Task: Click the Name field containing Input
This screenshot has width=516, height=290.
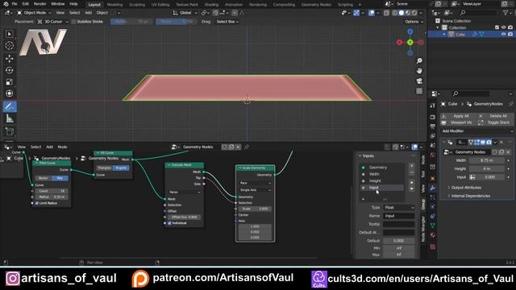Action: (x=399, y=216)
